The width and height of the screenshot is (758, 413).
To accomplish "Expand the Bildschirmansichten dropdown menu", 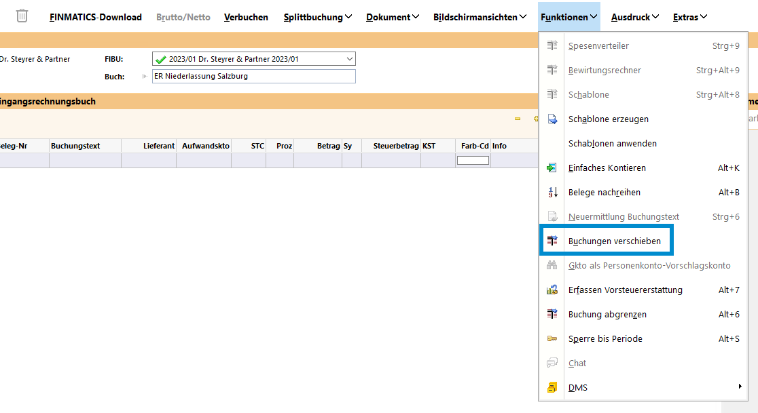I will 480,17.
